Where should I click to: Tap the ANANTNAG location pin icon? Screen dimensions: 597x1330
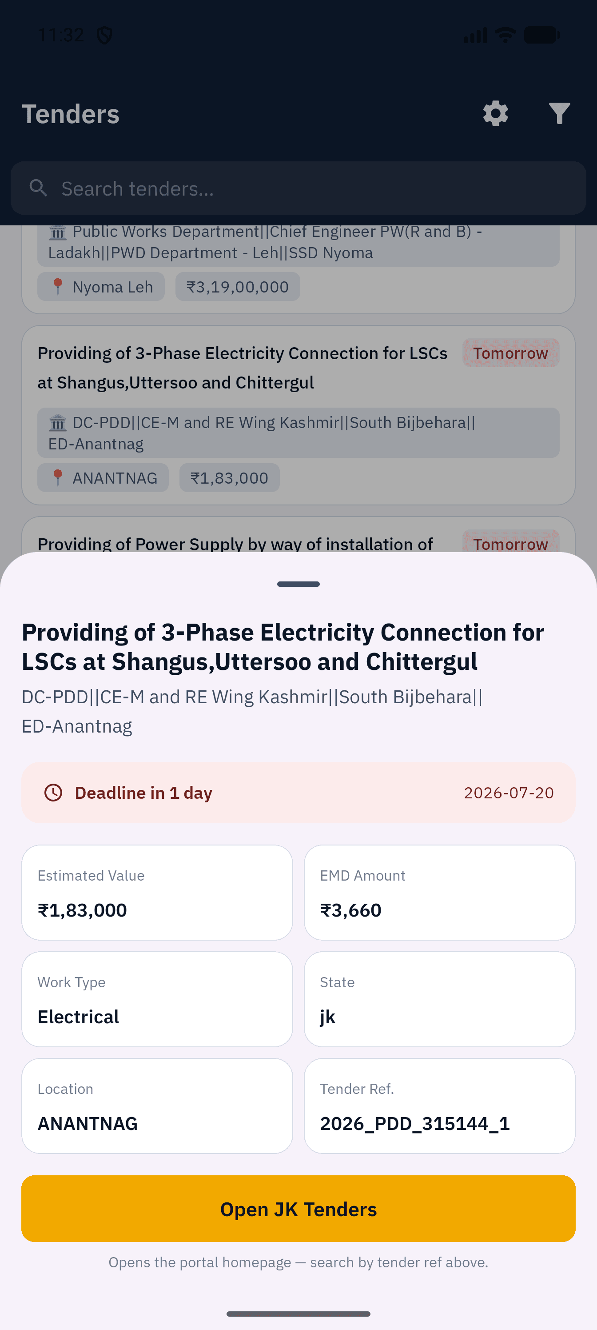pos(58,478)
